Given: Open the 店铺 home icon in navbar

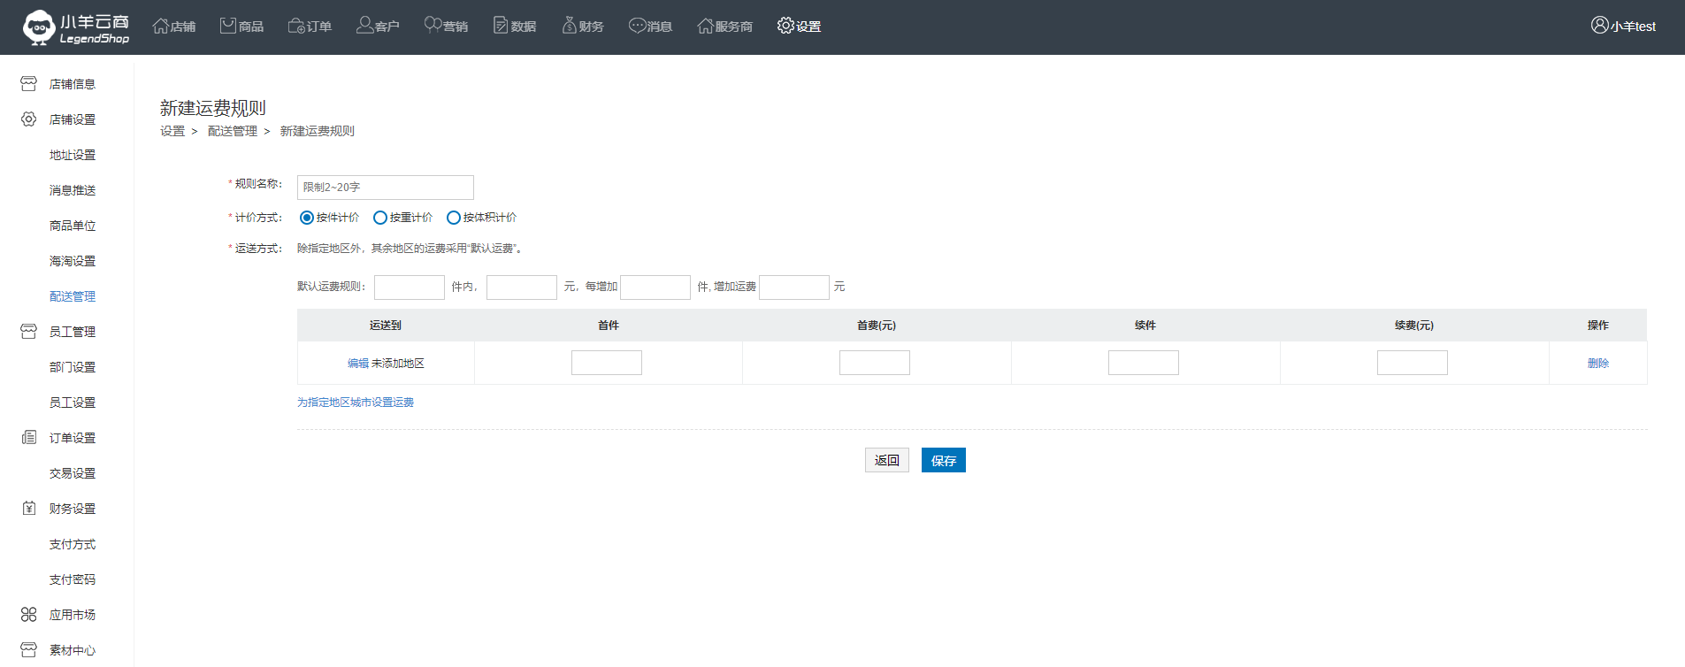Looking at the screenshot, I should tap(160, 26).
